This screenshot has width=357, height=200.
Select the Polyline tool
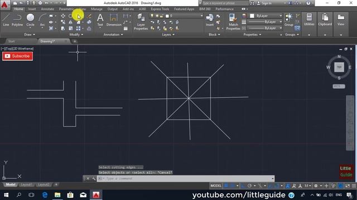tap(17, 20)
